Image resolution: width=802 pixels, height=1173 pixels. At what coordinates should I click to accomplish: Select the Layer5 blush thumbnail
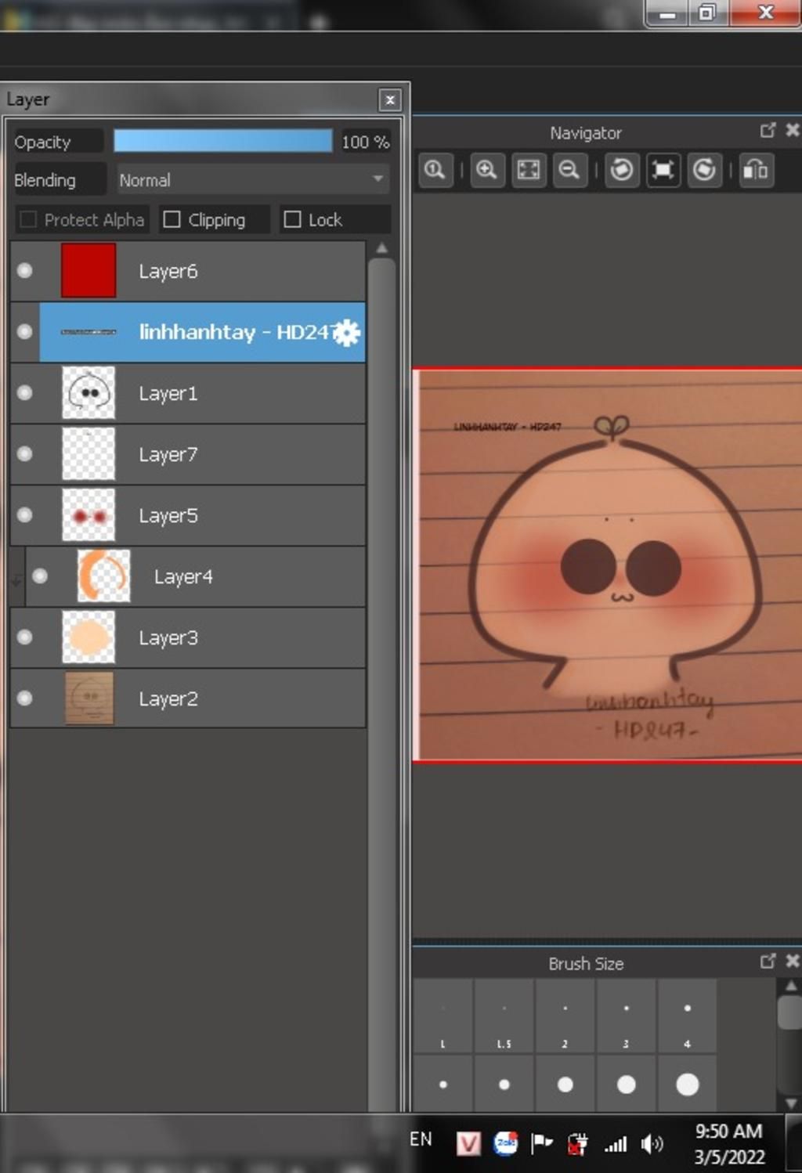point(89,514)
